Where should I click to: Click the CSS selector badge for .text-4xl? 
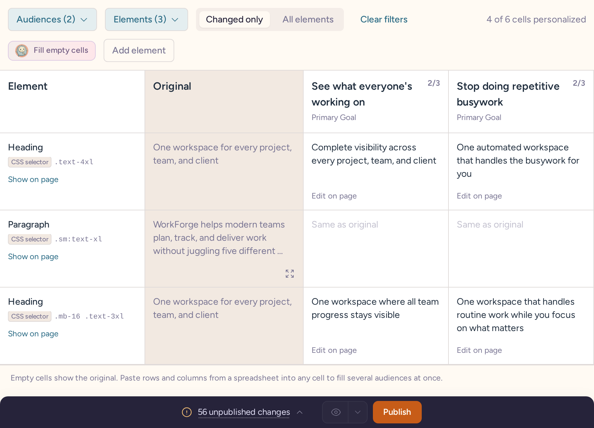pyautogui.click(x=30, y=162)
